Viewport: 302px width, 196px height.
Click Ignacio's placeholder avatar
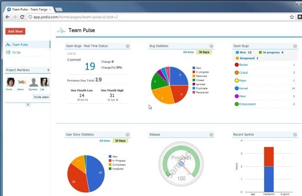pyautogui.click(x=33, y=82)
